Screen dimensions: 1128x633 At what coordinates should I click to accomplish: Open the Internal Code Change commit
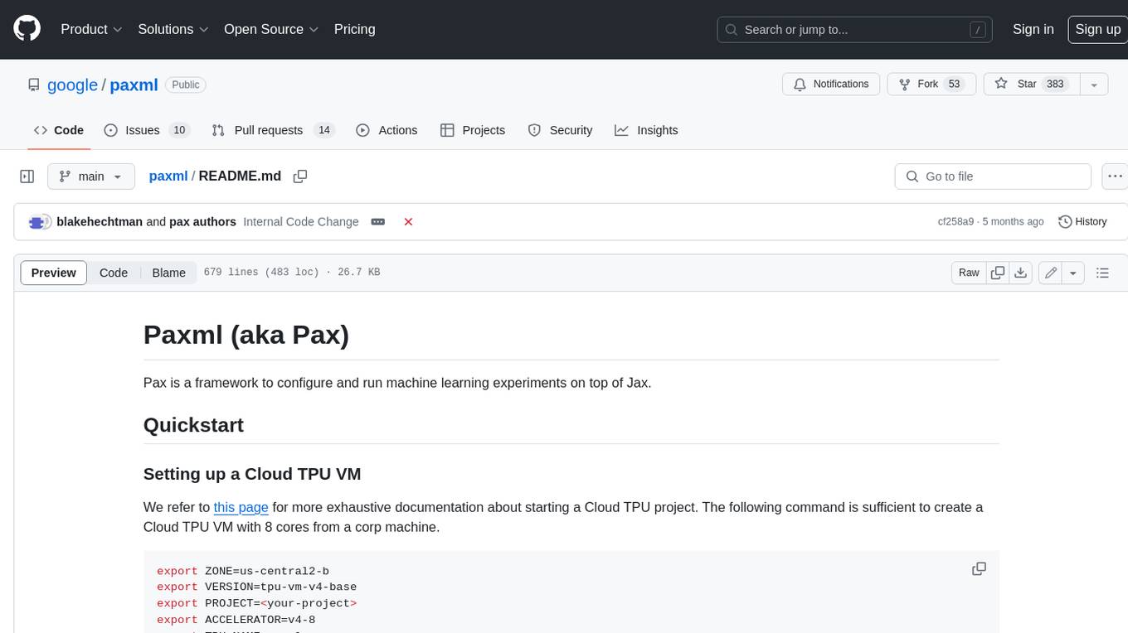(301, 222)
